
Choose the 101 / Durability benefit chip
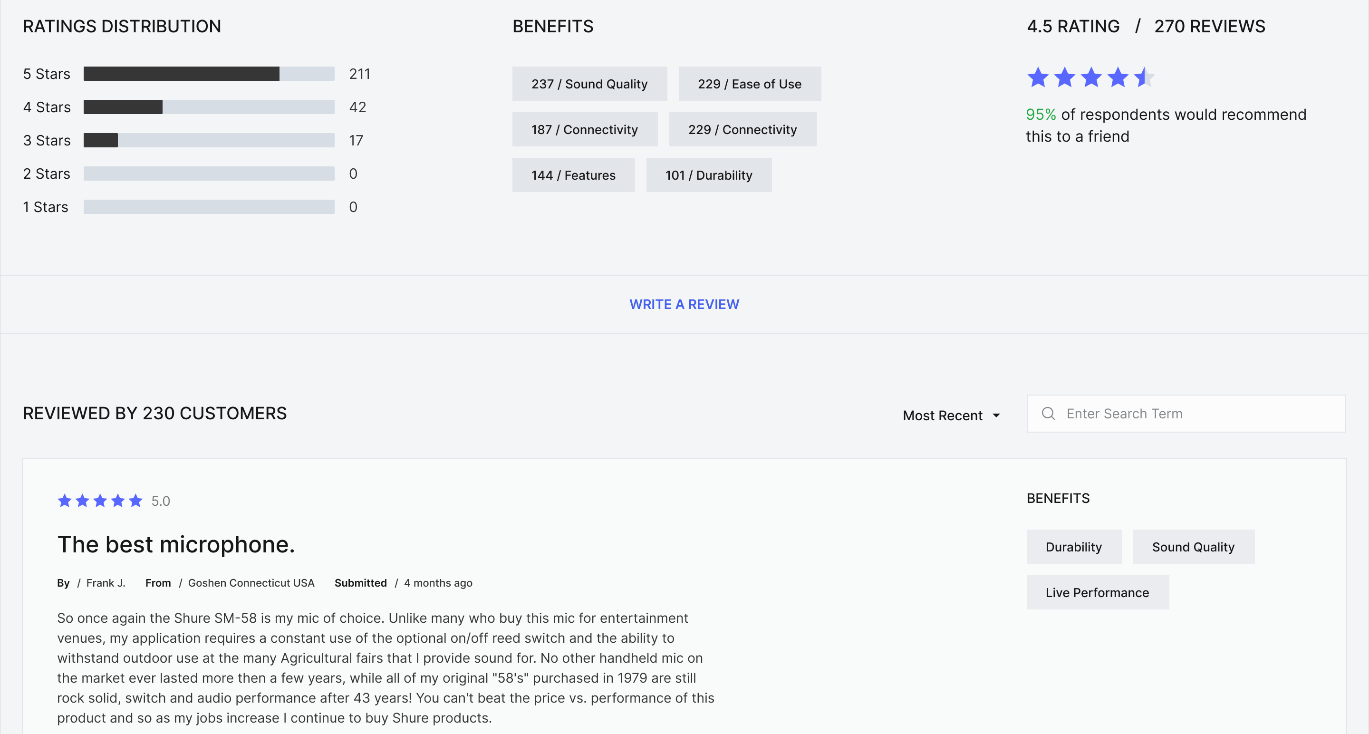(x=708, y=175)
